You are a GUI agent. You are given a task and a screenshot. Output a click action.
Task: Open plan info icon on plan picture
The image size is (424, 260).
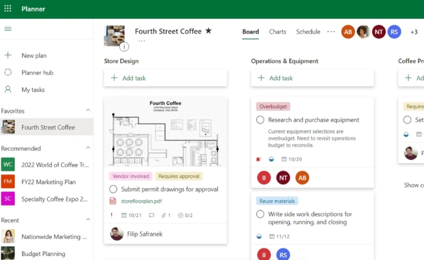pyautogui.click(x=124, y=47)
